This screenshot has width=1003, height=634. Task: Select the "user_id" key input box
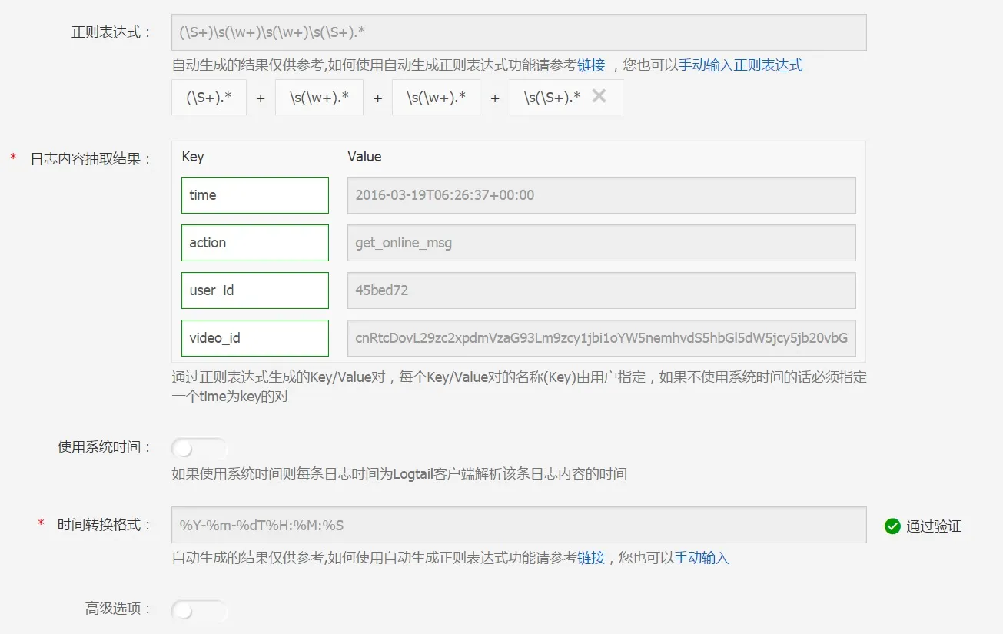point(254,290)
